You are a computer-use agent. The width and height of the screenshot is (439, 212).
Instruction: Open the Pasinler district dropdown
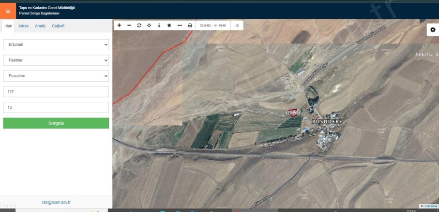click(x=56, y=60)
